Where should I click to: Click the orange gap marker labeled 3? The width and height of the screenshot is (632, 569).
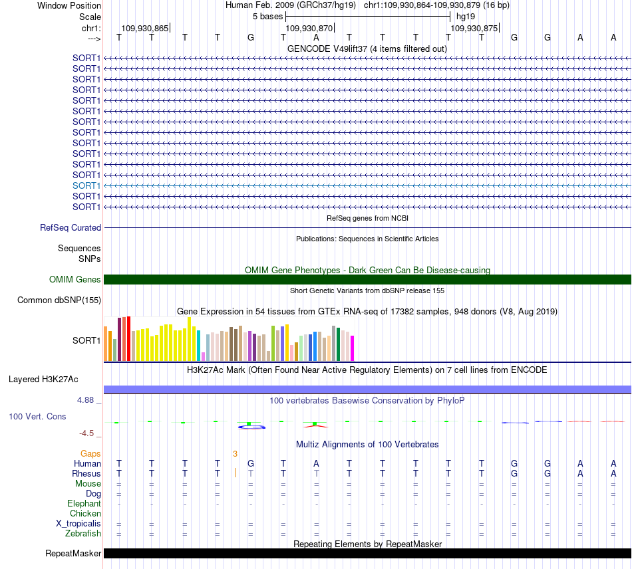[x=235, y=454]
